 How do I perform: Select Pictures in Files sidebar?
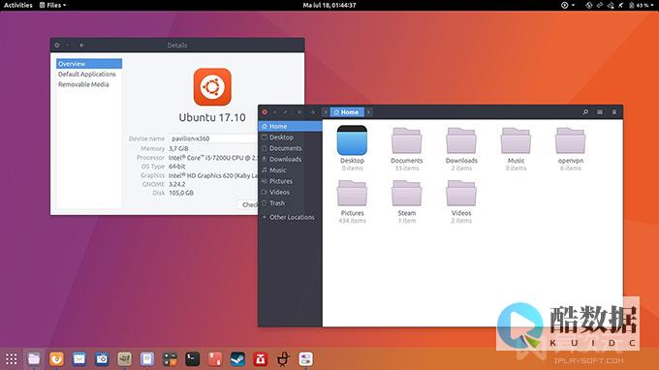(290, 181)
